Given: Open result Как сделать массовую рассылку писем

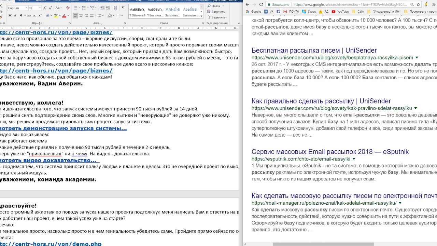Looking at the screenshot, I should point(344,196).
